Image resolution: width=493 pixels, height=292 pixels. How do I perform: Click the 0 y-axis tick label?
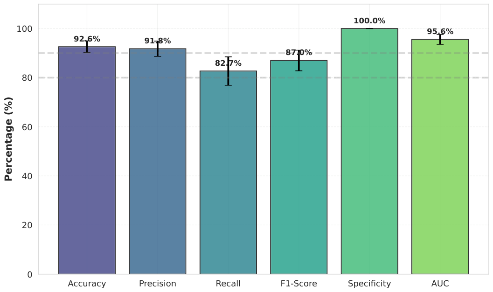pos(30,274)
